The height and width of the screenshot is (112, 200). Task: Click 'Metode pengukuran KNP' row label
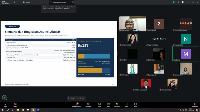click(14, 51)
